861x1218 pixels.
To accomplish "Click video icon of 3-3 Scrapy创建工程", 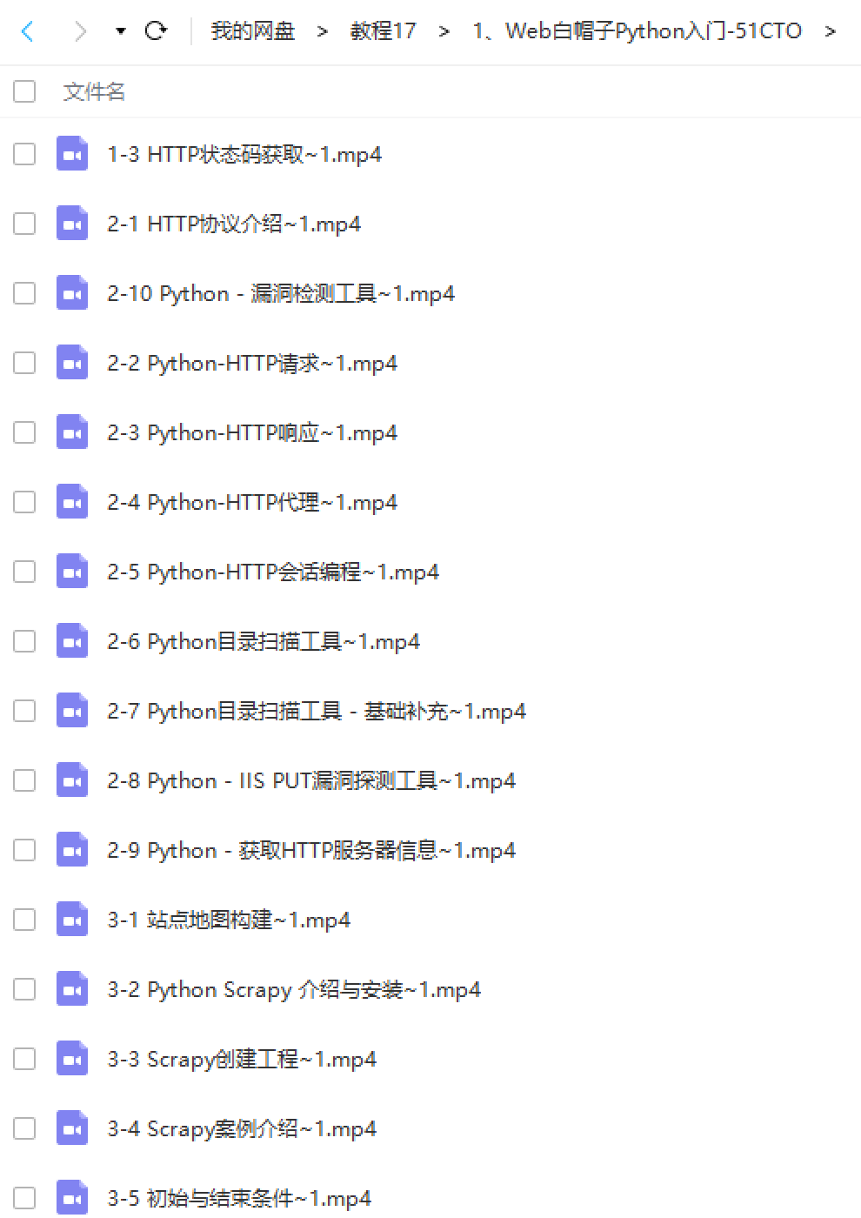I will click(72, 1059).
